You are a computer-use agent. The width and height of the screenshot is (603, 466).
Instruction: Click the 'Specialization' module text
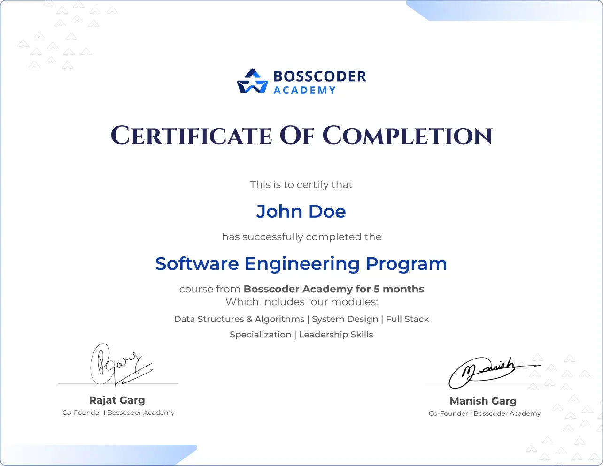coord(261,335)
